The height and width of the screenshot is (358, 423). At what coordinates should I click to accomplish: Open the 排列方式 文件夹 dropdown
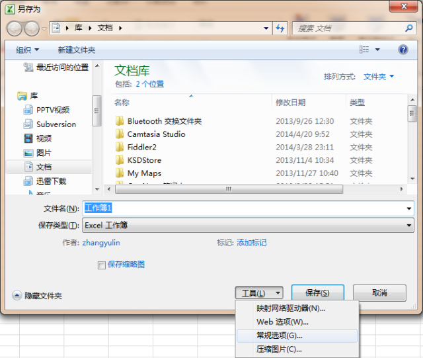click(379, 77)
